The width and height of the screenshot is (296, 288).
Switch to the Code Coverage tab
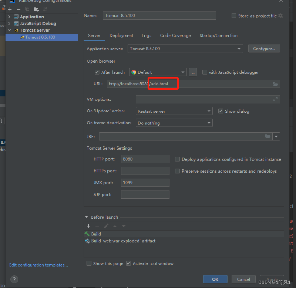tap(175, 36)
